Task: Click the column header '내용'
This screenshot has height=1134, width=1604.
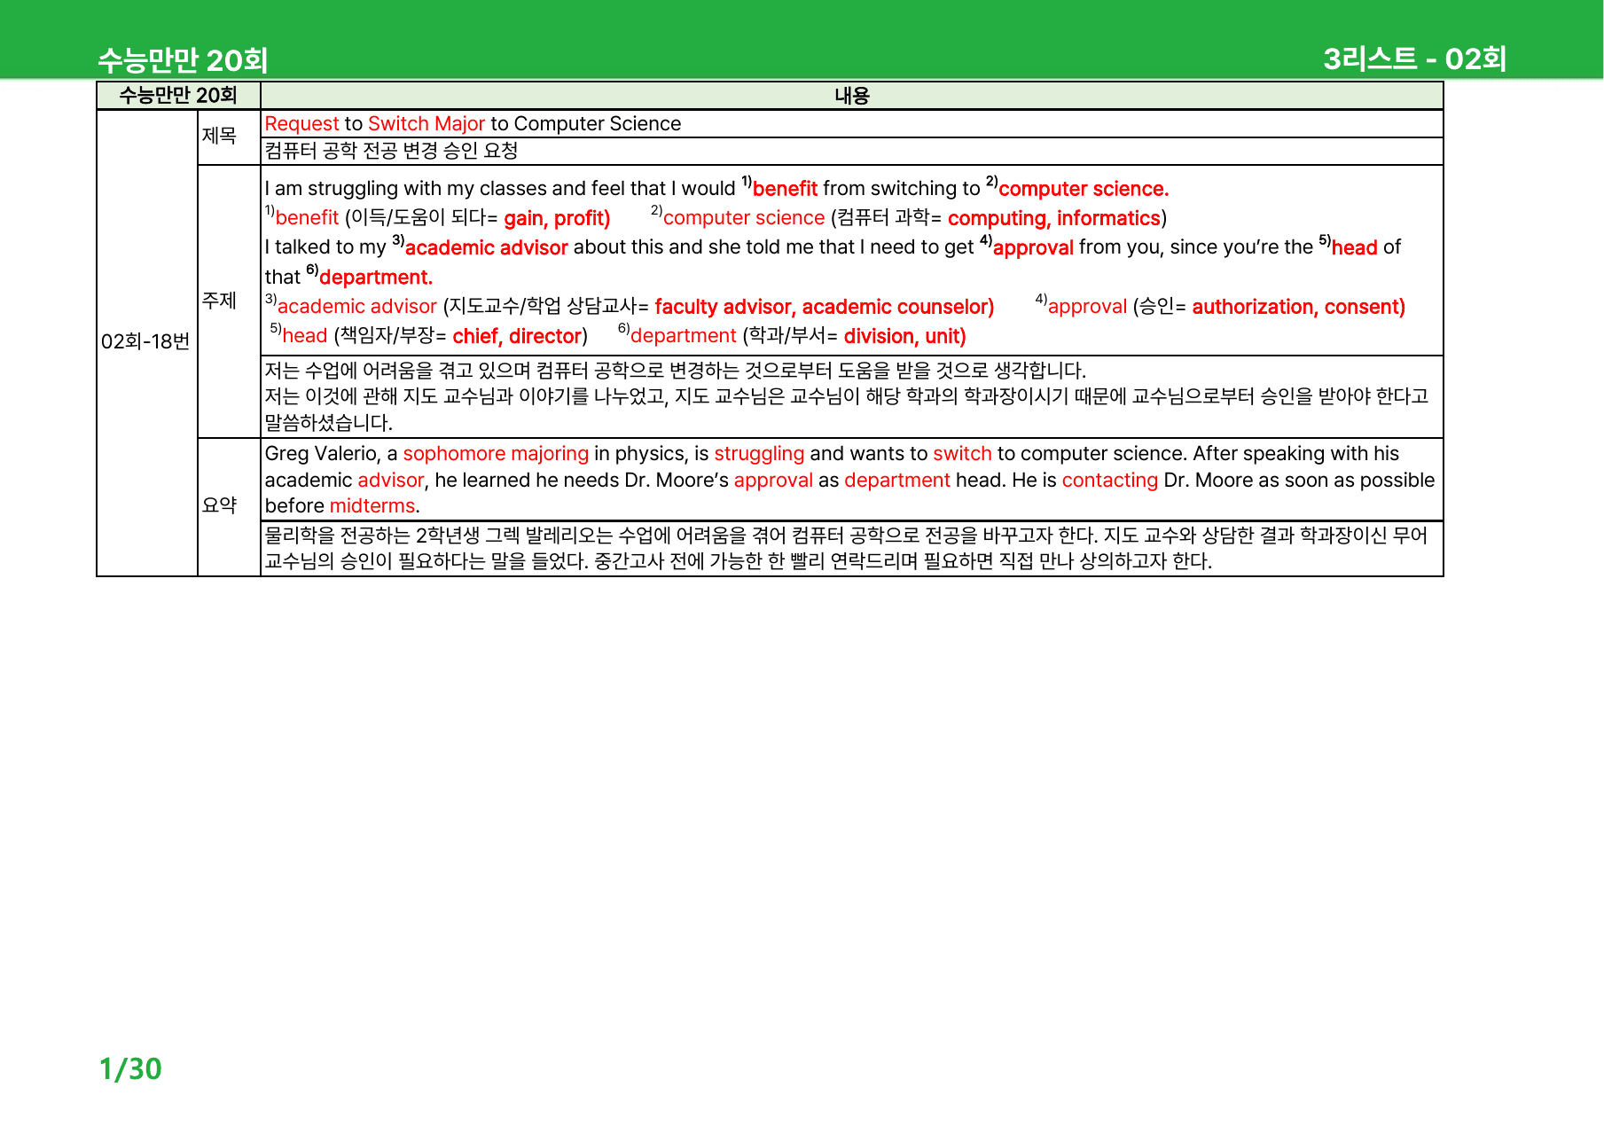Action: click(852, 96)
